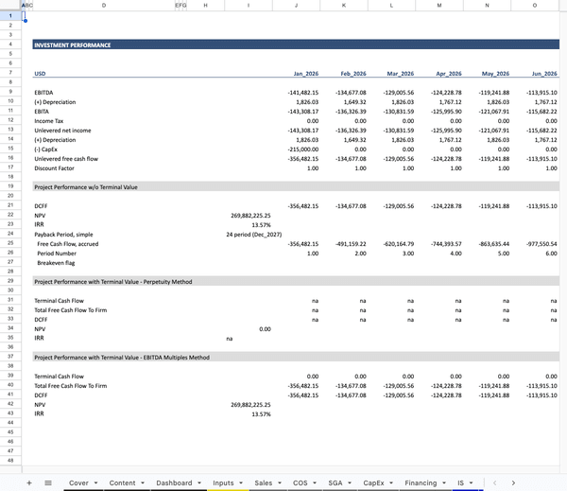Select column J header
Screen dimensions: 567x491
(x=296, y=6)
